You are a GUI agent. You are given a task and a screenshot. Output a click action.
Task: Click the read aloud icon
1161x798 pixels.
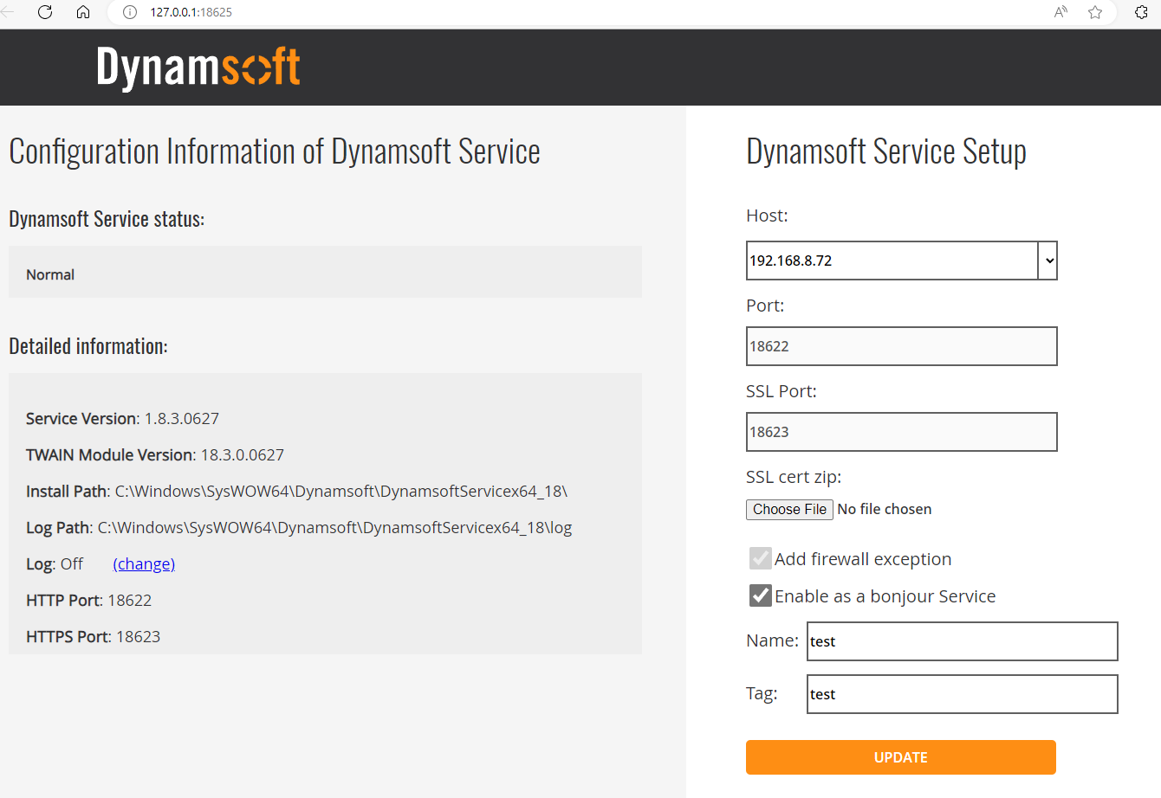[1060, 12]
